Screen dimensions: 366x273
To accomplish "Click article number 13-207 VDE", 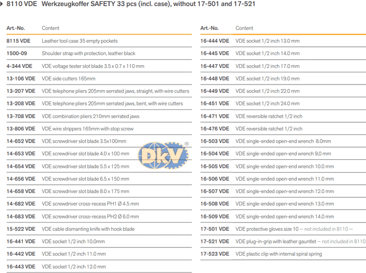I will tap(21, 91).
